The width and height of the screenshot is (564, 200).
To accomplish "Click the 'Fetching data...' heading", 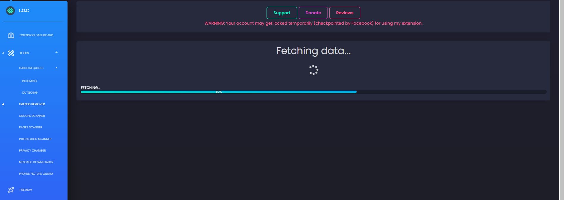I will (x=313, y=51).
